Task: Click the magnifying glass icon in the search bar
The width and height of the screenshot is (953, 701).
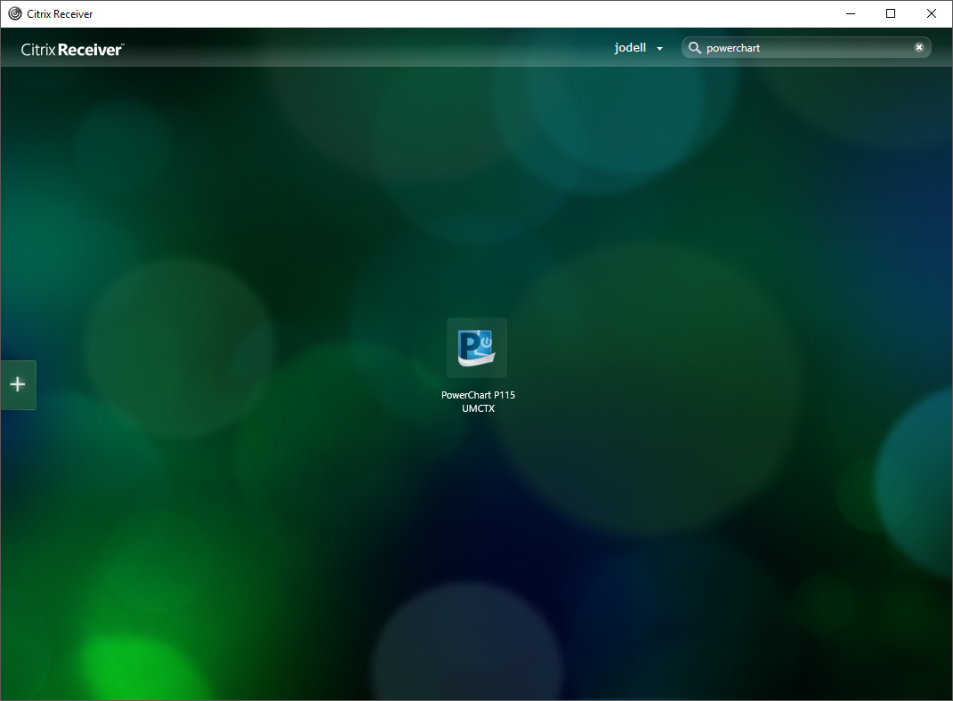Action: click(695, 47)
